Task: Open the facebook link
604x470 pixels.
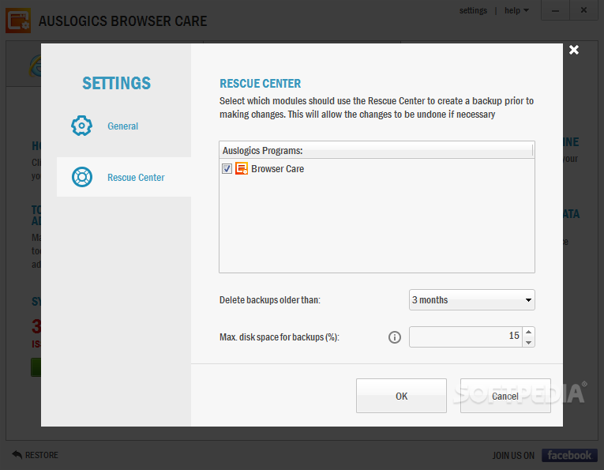Action: [569, 455]
